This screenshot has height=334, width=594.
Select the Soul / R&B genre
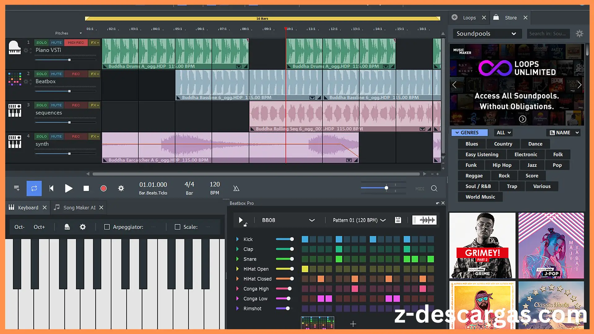(478, 186)
